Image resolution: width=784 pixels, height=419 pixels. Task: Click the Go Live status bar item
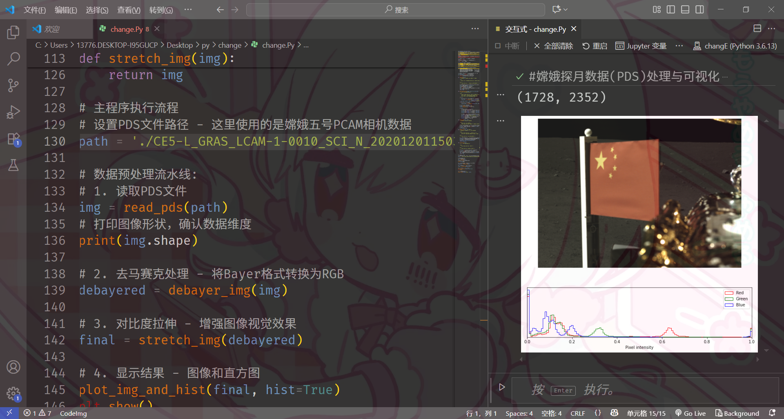point(690,413)
